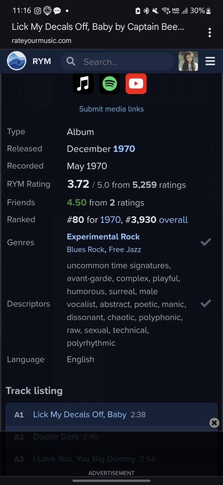Open the Apple Music media link icon
Image resolution: width=223 pixels, height=485 pixels.
[83, 84]
